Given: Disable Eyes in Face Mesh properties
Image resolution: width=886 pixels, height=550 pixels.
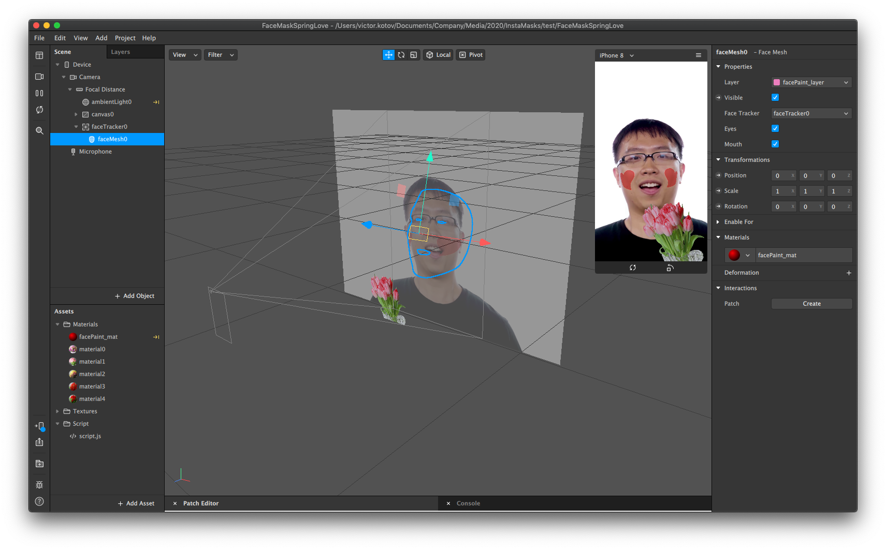Looking at the screenshot, I should click(775, 128).
